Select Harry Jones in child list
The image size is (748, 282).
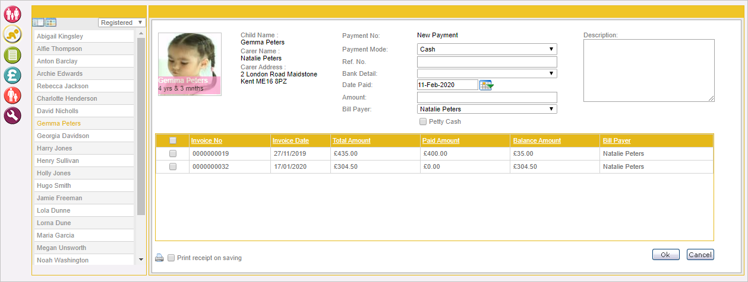coord(84,148)
